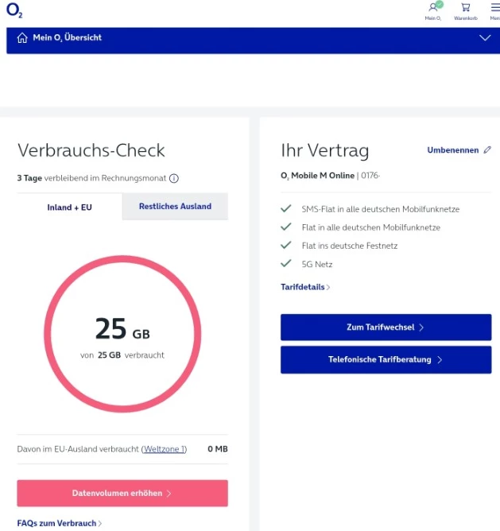Click the checkmark beside SMS-Flat
The image size is (500, 531).
(x=286, y=208)
